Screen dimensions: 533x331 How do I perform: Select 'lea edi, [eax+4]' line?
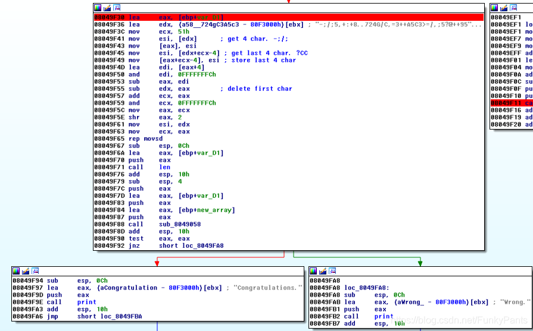point(149,67)
